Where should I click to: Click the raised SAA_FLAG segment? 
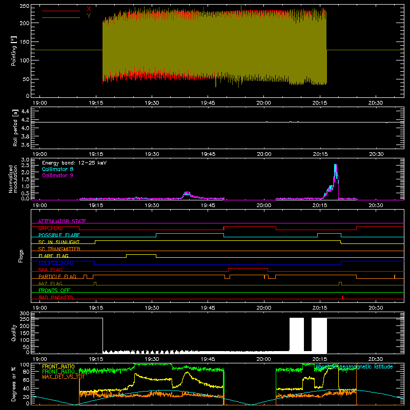(248, 268)
